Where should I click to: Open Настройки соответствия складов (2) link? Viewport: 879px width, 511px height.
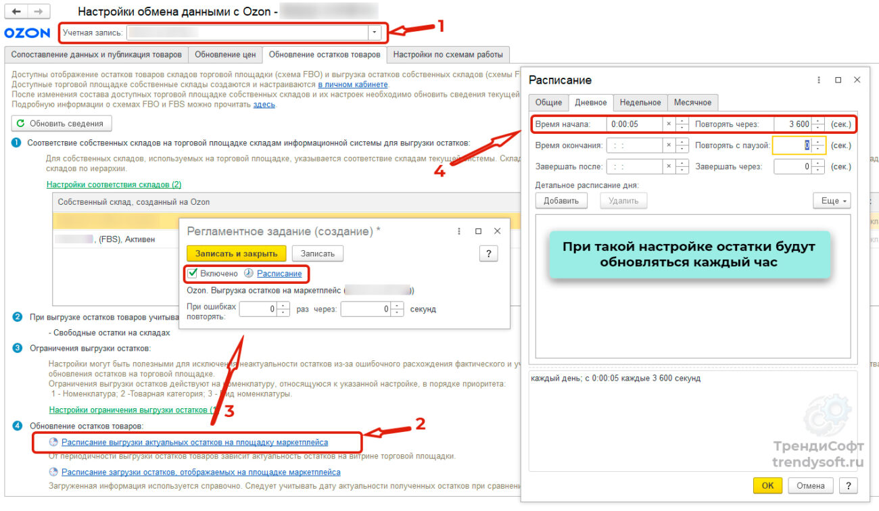coord(114,185)
